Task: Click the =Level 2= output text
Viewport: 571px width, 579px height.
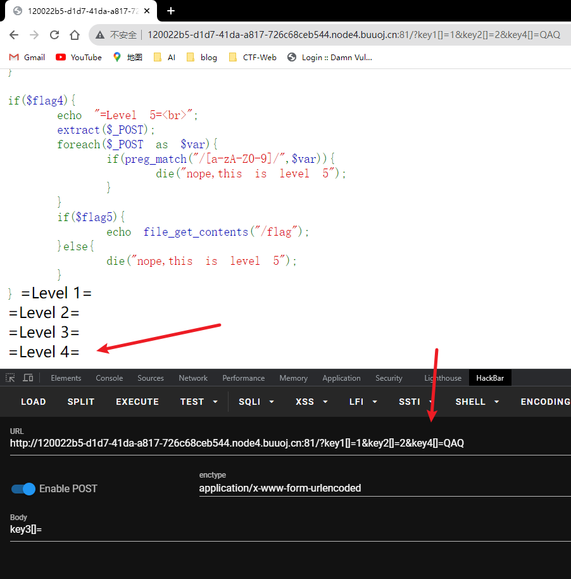Action: pyautogui.click(x=44, y=313)
